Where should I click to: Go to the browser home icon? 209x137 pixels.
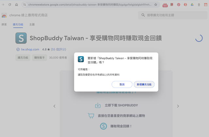coord(16,5)
